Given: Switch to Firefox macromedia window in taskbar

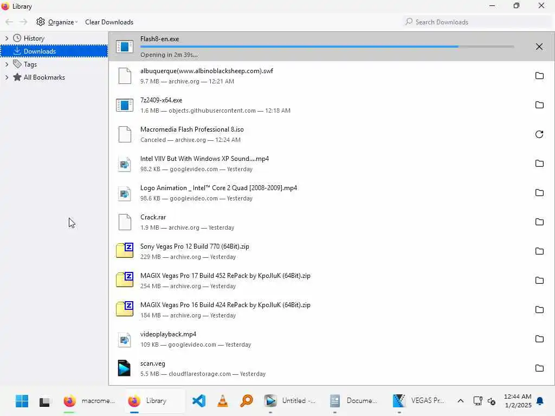Looking at the screenshot, I should (89, 401).
